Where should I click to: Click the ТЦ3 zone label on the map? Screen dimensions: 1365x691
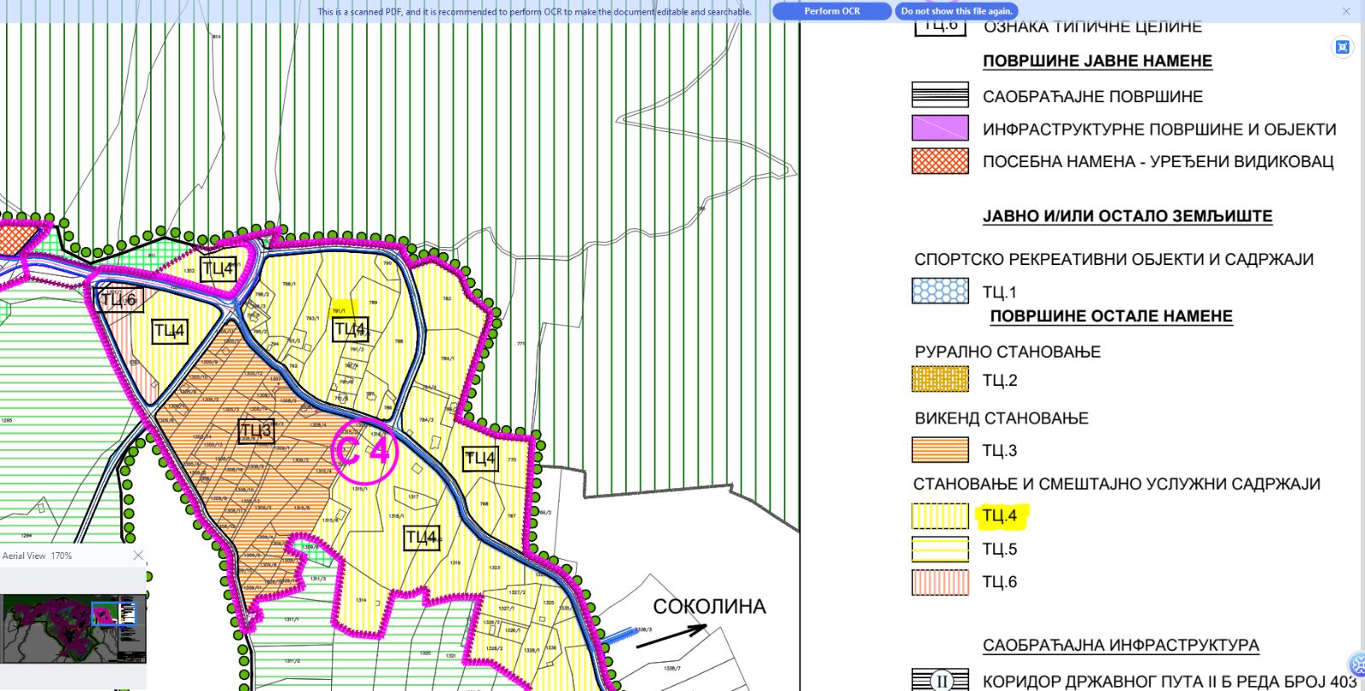pos(255,430)
